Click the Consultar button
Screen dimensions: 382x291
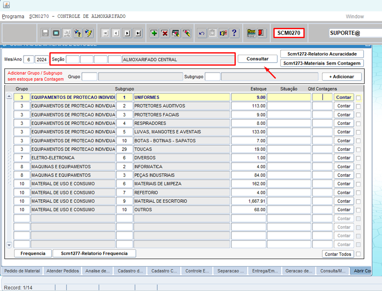[258, 59]
